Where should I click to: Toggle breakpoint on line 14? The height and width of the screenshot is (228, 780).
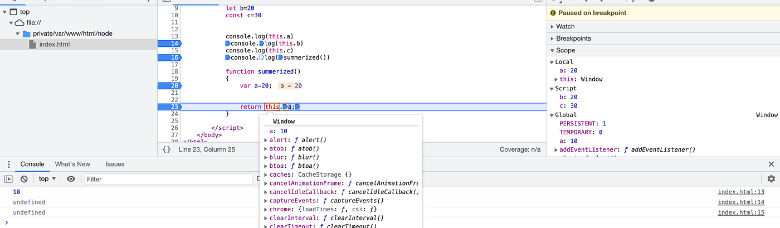[x=169, y=43]
